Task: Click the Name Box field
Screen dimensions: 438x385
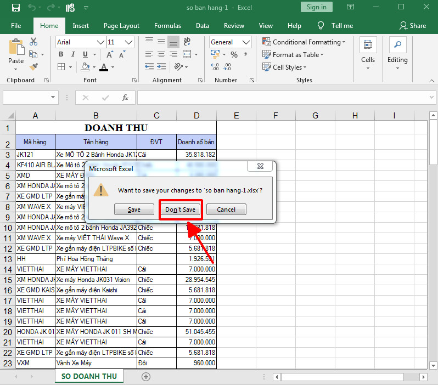Action: (31, 98)
